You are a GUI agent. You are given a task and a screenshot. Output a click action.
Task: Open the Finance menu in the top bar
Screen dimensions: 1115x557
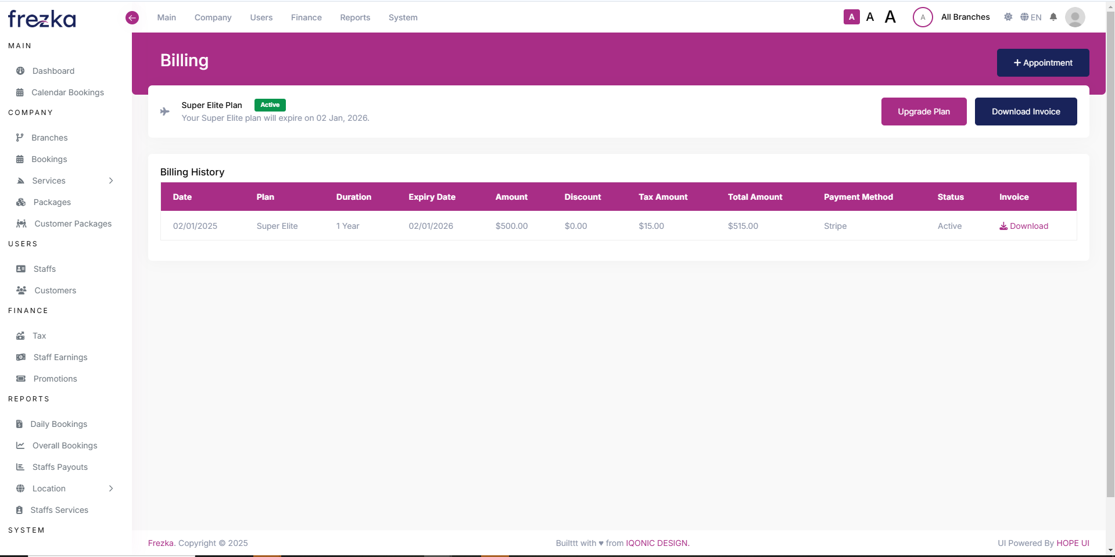(x=306, y=17)
